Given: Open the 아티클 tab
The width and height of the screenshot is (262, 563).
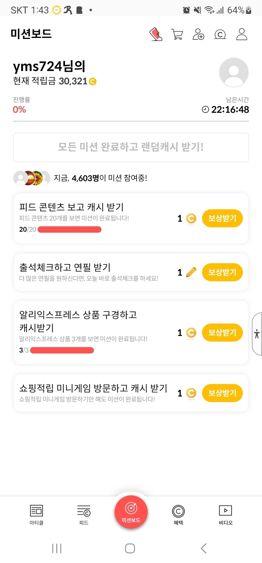Looking at the screenshot, I should [36, 515].
